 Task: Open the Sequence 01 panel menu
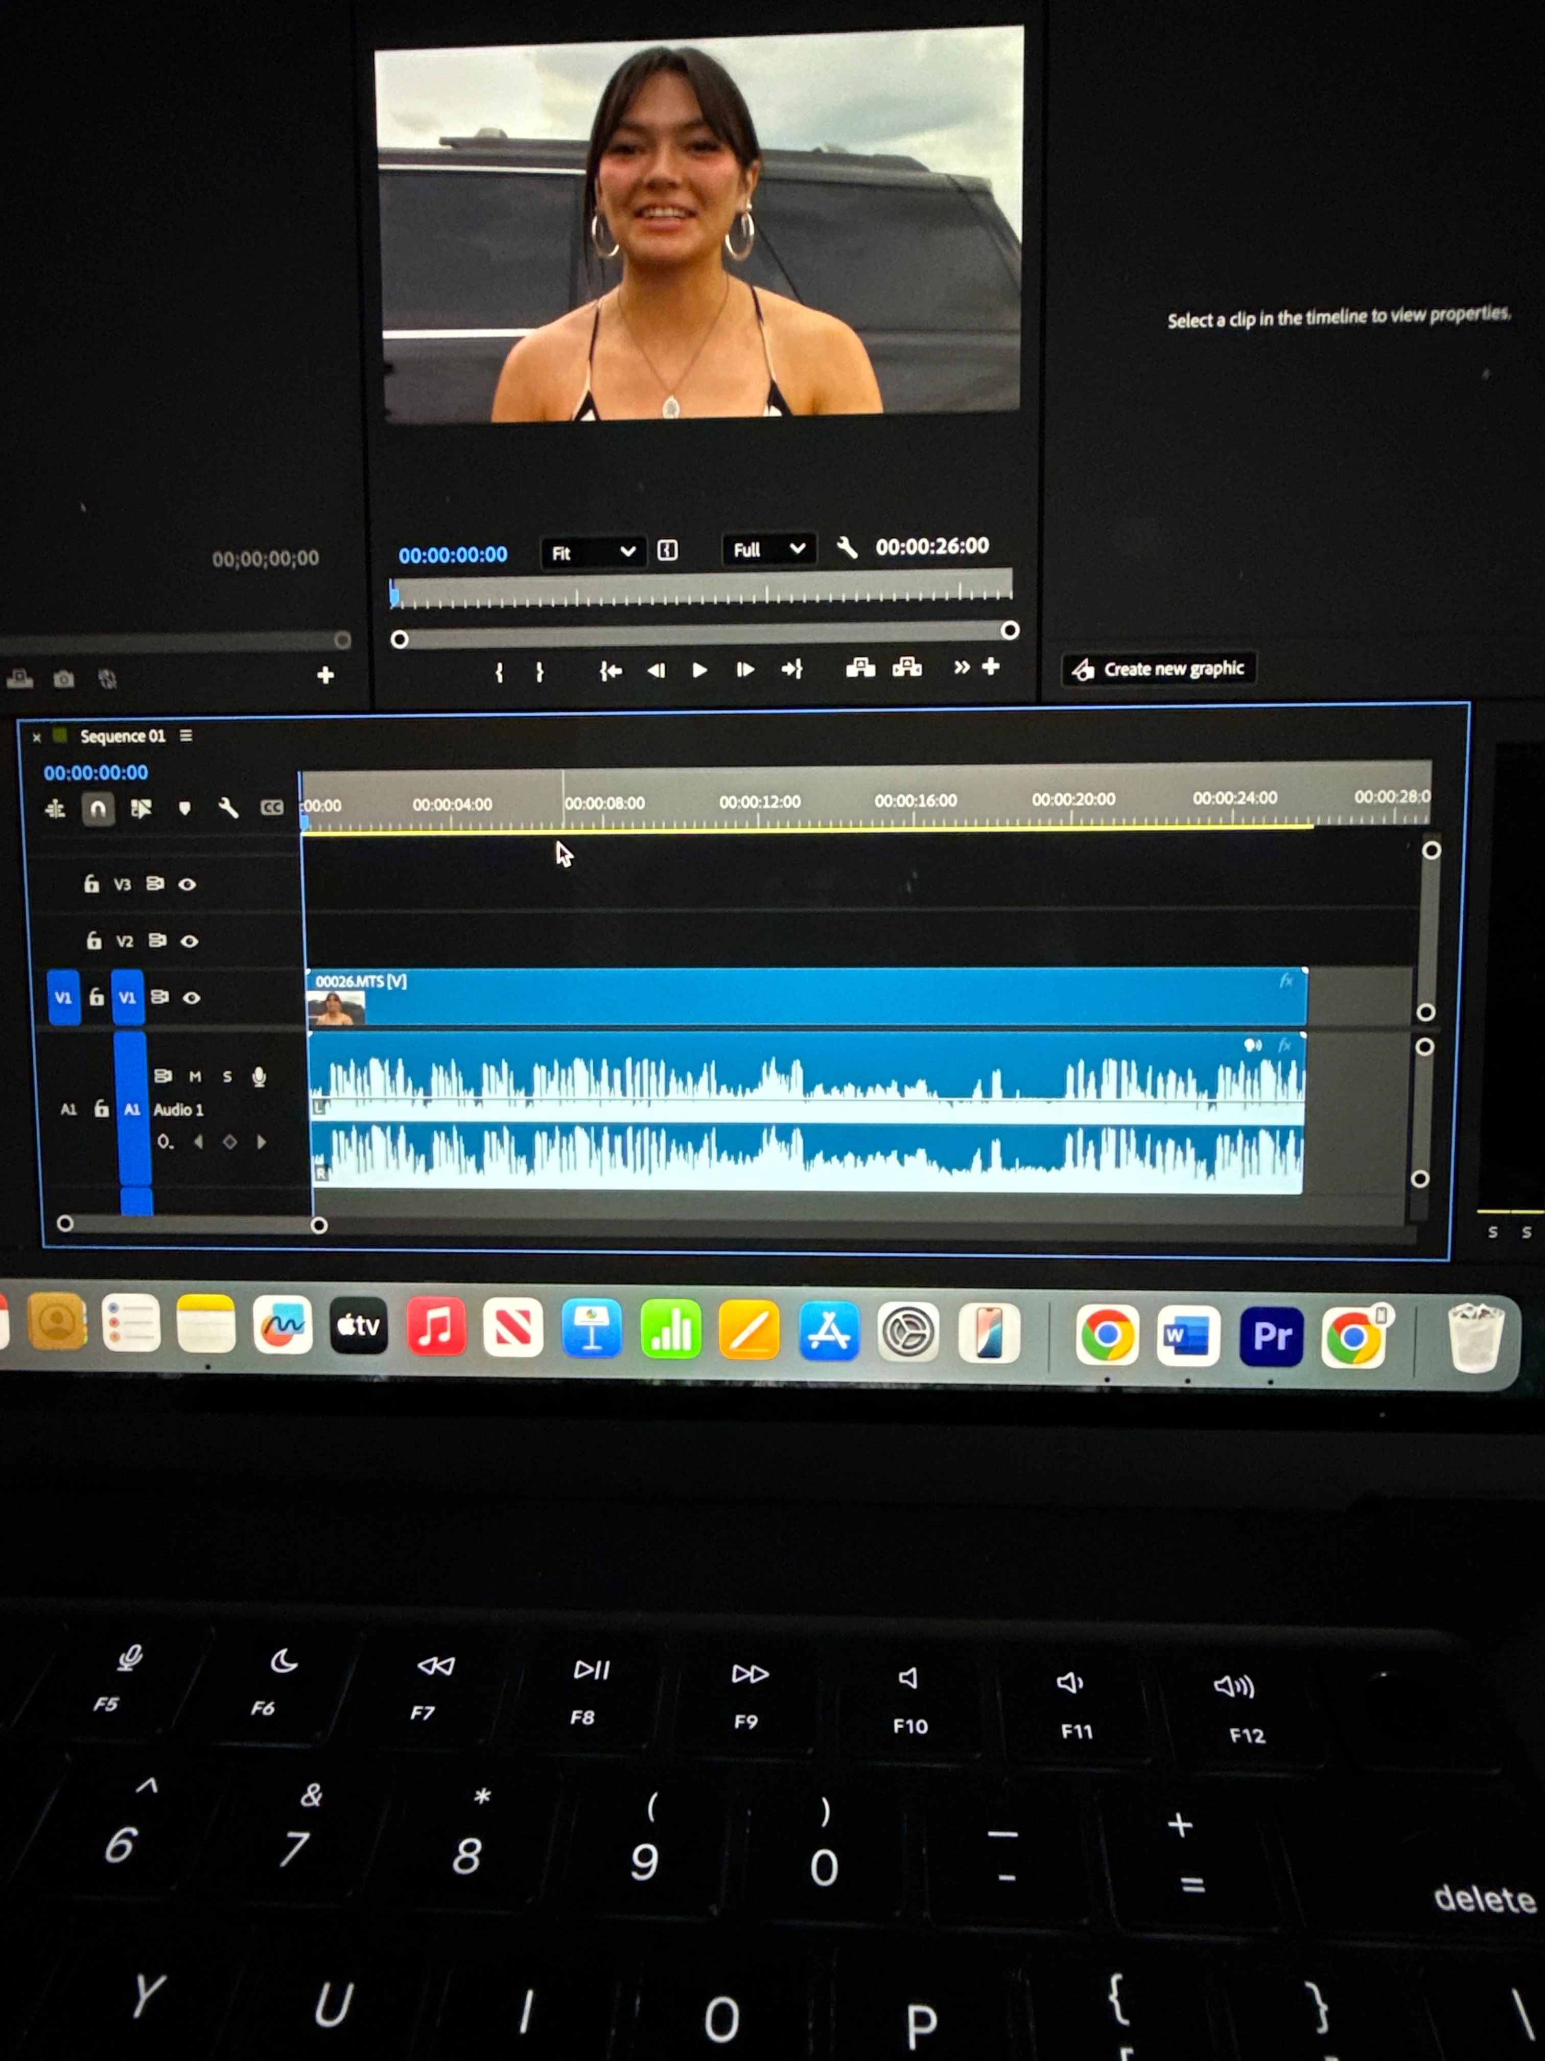(186, 736)
